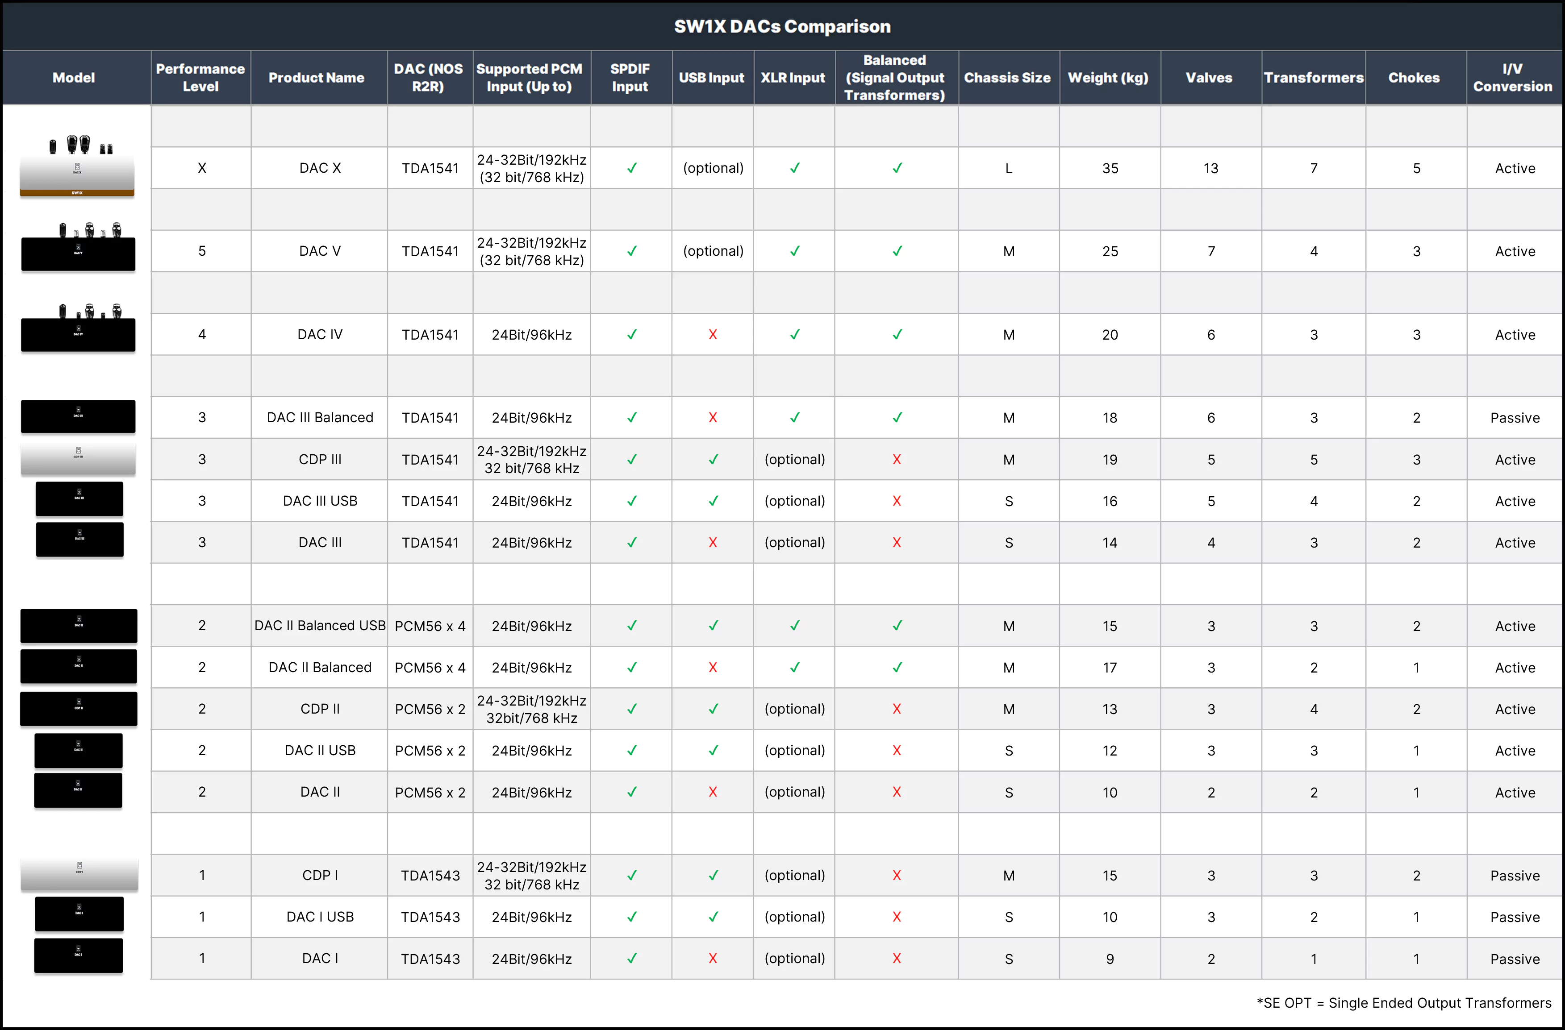The image size is (1565, 1030).
Task: Click the red Balanced X in CDP III row
Action: (897, 460)
